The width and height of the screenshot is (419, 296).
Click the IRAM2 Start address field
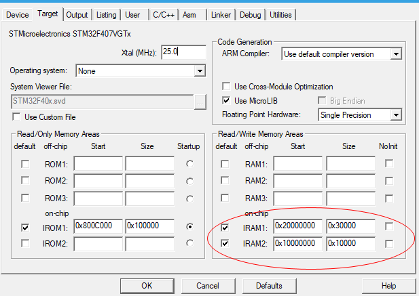tap(297, 244)
